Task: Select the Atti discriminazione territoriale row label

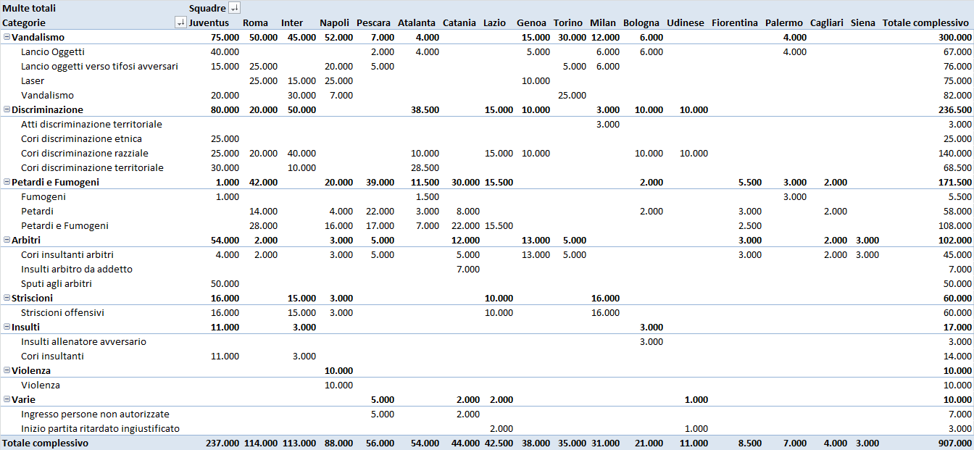Action: click(x=91, y=124)
